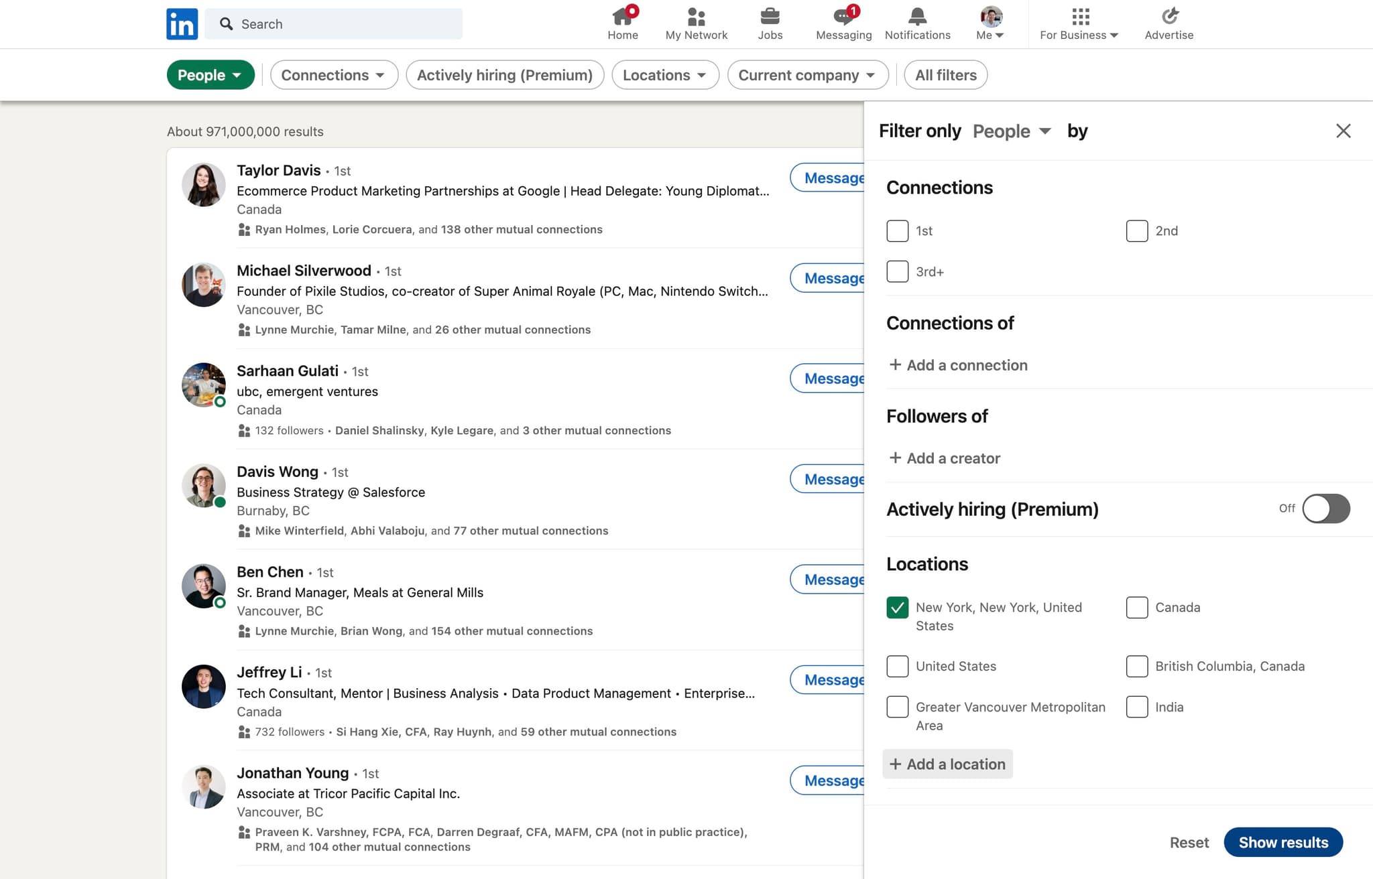
Task: Open My Network
Action: [696, 22]
